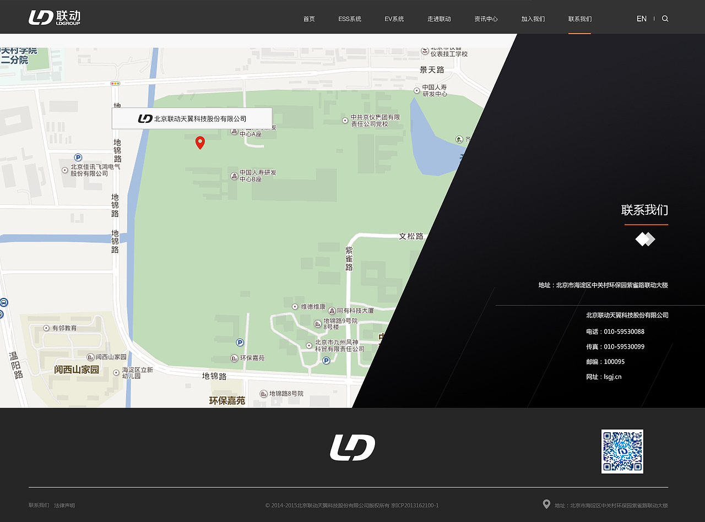Open the search magnifier icon
Image resolution: width=705 pixels, height=522 pixels.
click(665, 19)
